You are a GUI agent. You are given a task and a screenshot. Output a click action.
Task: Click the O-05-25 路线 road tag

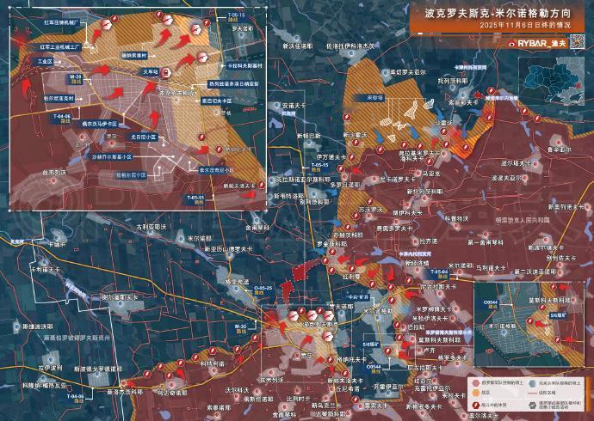(x=263, y=290)
